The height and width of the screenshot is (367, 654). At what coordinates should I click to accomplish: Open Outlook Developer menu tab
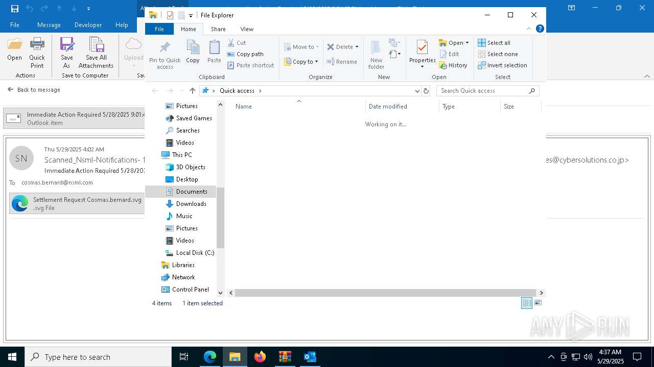[88, 25]
